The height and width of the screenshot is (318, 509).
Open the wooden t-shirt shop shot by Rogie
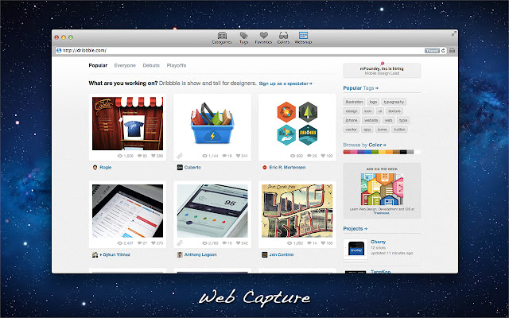[127, 123]
